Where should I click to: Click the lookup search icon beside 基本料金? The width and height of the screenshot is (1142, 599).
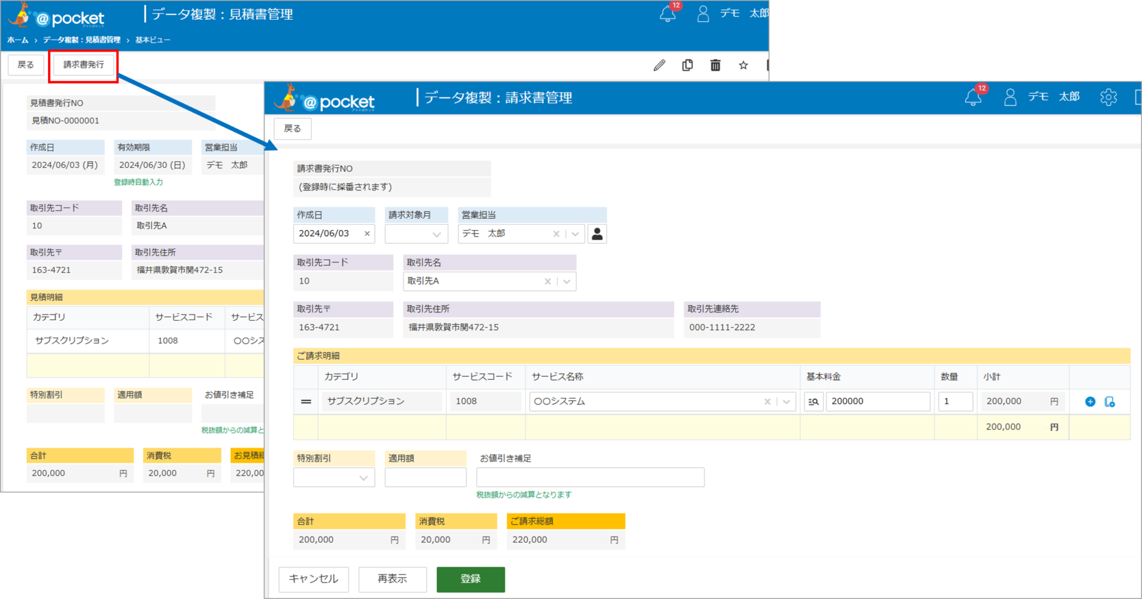pos(813,401)
